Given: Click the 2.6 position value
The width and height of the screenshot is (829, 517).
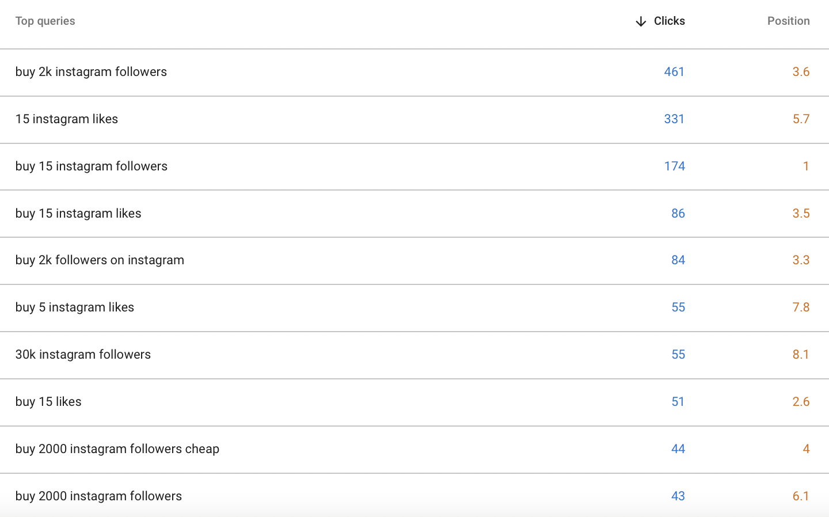Looking at the screenshot, I should pyautogui.click(x=801, y=402).
